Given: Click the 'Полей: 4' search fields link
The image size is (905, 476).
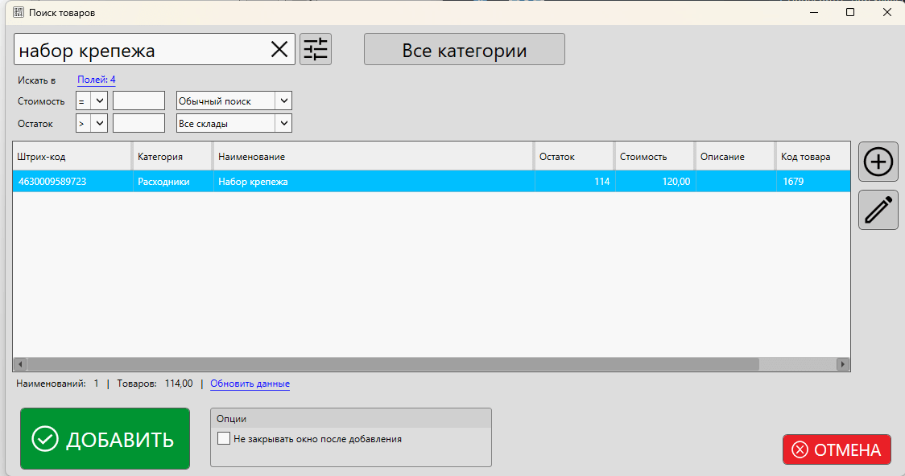Looking at the screenshot, I should 96,80.
